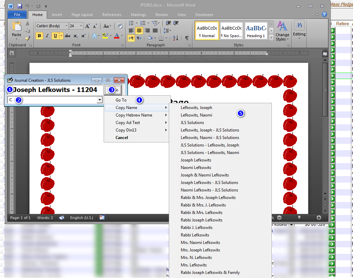The image size is (353, 278).
Task: Open the File tab
Action: click(17, 15)
